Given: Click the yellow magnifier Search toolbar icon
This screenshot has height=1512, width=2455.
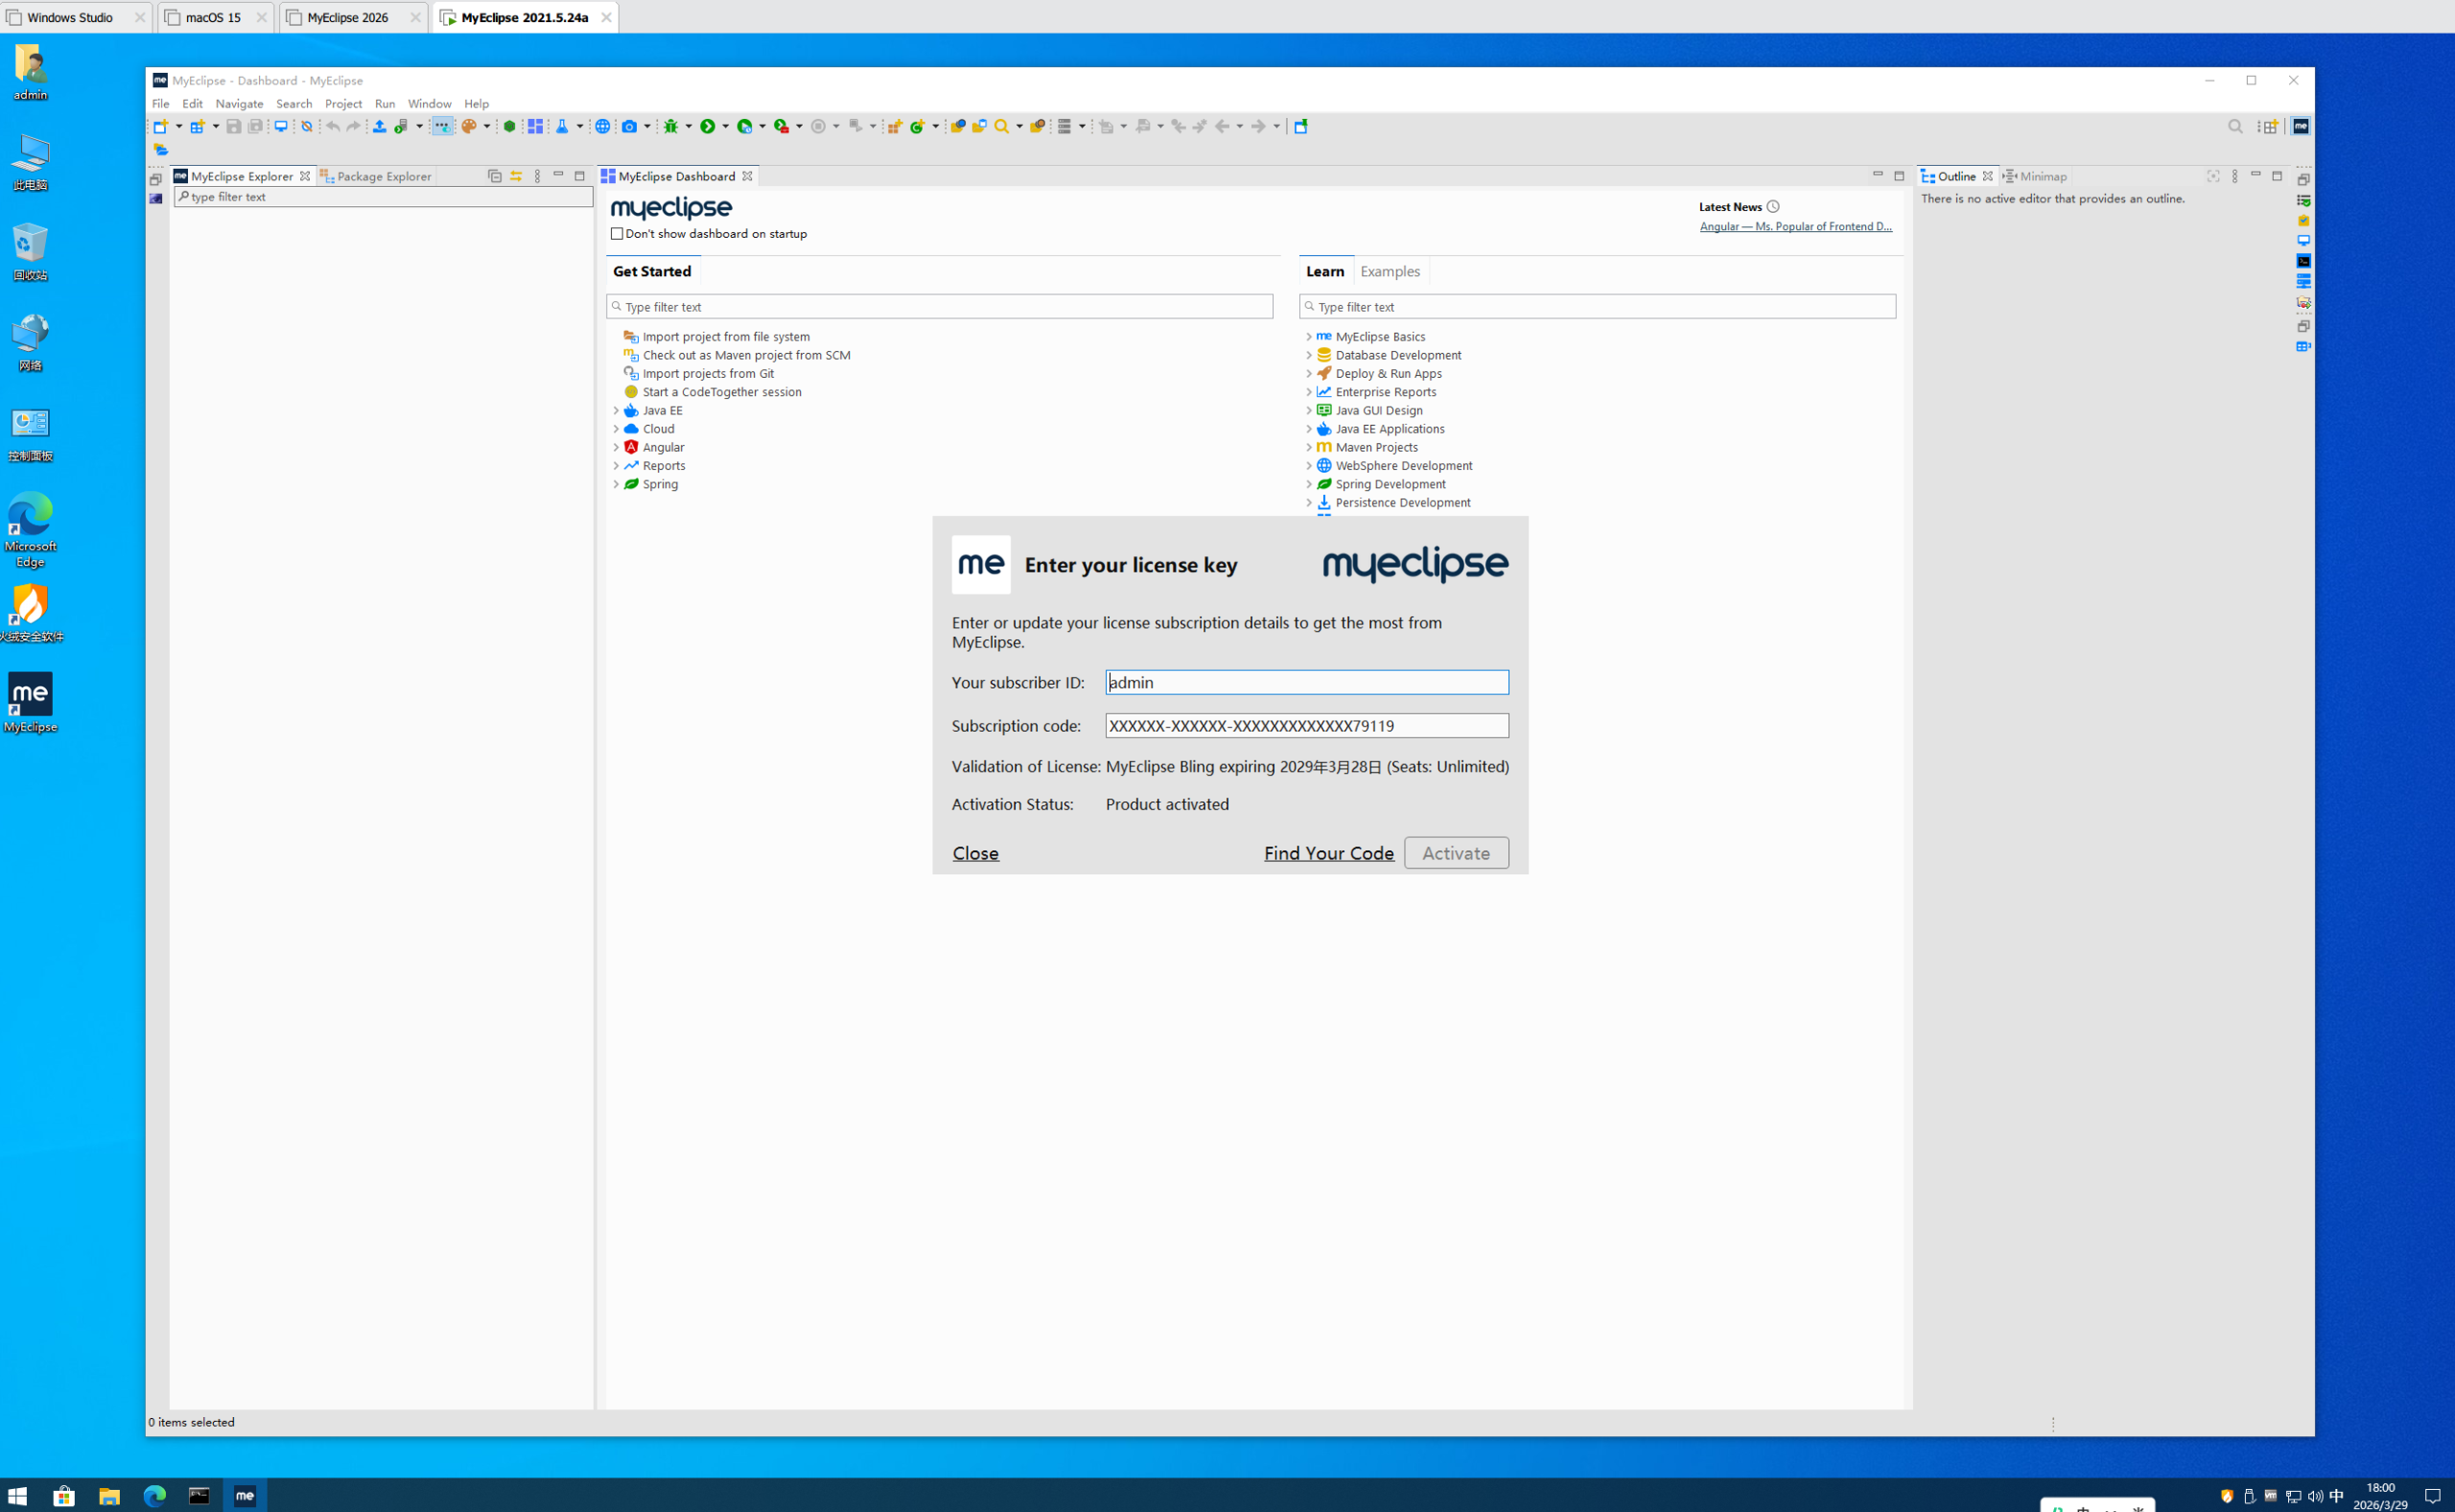Looking at the screenshot, I should pos(1001,126).
